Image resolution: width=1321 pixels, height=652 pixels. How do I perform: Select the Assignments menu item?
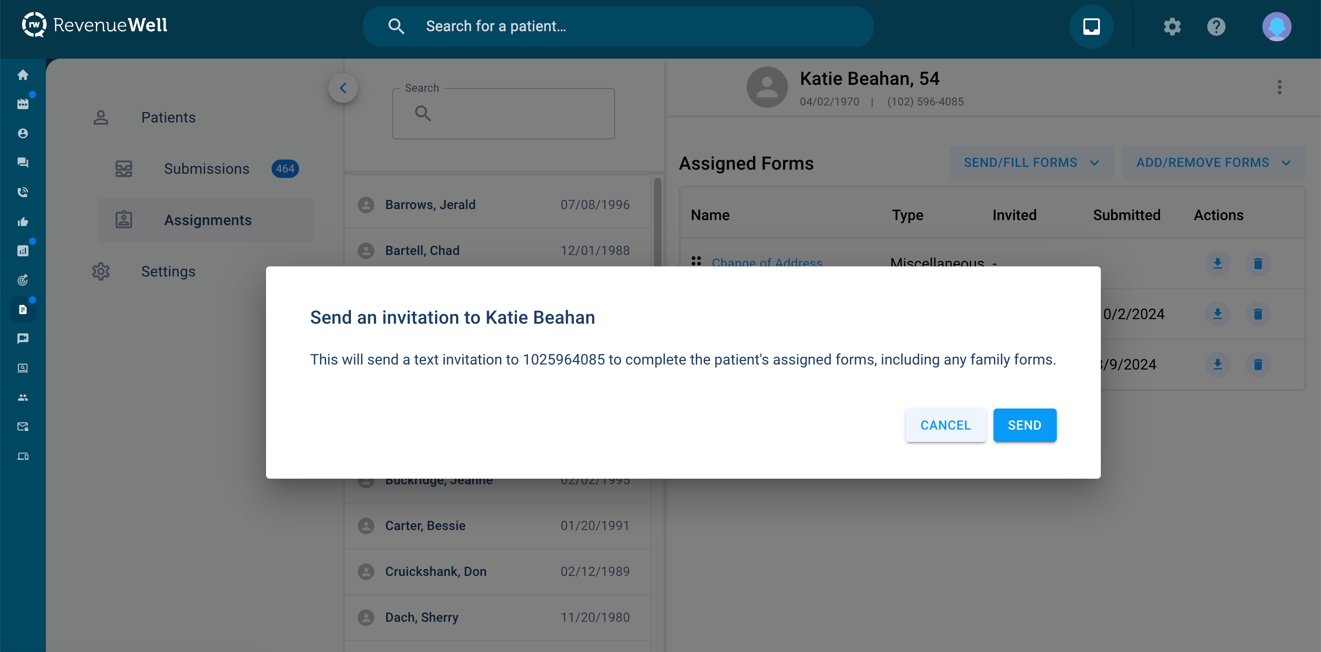(x=207, y=220)
